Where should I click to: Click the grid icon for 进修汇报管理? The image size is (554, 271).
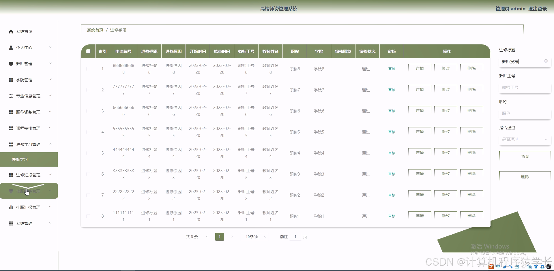pos(11,175)
